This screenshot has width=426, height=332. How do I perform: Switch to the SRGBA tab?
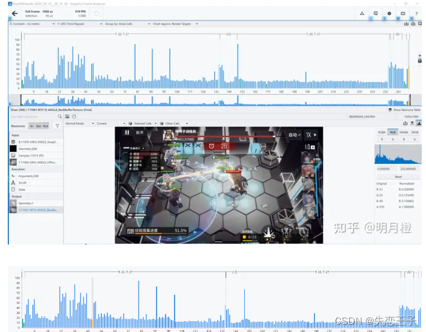pos(404,132)
